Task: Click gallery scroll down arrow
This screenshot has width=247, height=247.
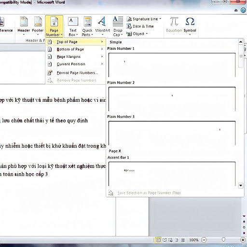Action: [x=241, y=185]
